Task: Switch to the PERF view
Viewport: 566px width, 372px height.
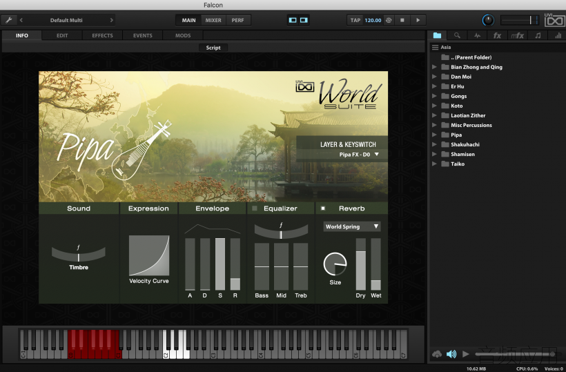Action: click(237, 20)
